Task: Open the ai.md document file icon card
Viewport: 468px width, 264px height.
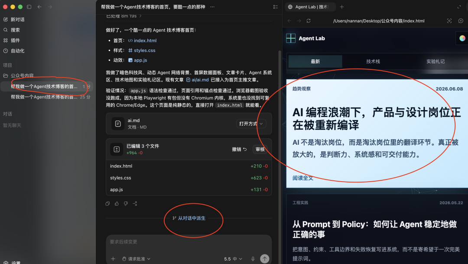Action: 118,124
